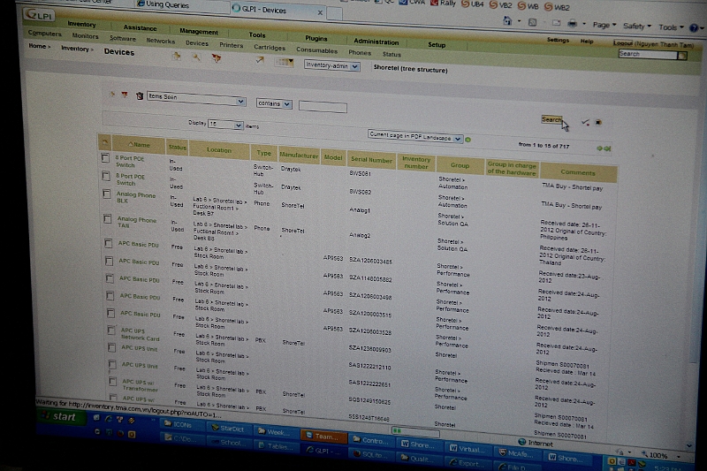Open Current page in PDF Landscape dropdown
707x471 pixels.
414,136
